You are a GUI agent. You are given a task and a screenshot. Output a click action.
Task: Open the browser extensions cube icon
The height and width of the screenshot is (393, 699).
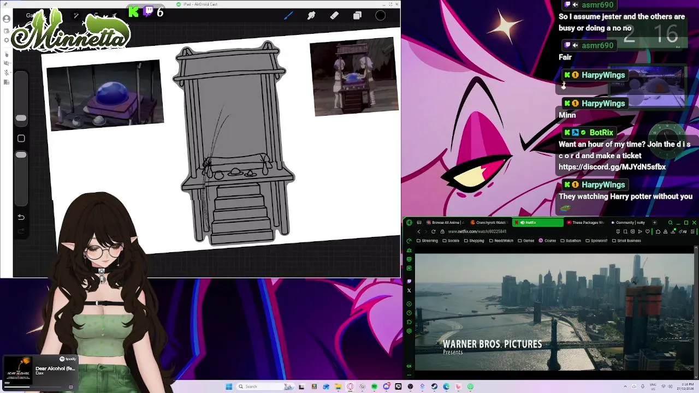click(x=658, y=231)
